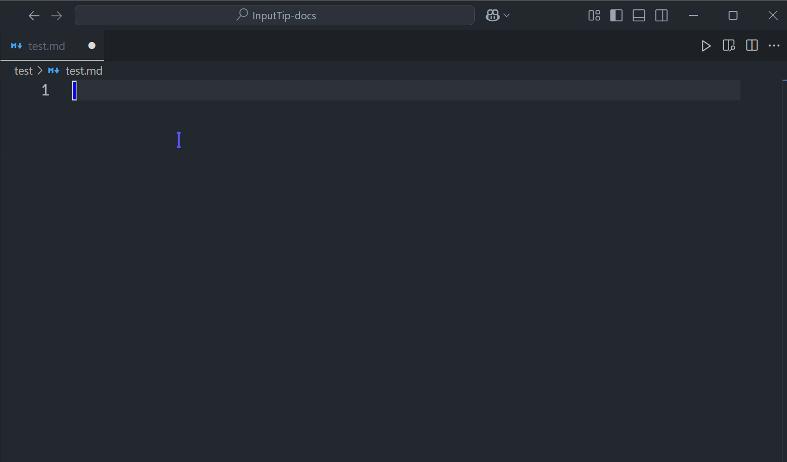
Task: Expand the Copilot dropdown chevron
Action: tap(507, 16)
